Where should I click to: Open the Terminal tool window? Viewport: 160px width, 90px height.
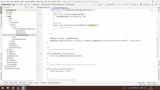click(23, 83)
